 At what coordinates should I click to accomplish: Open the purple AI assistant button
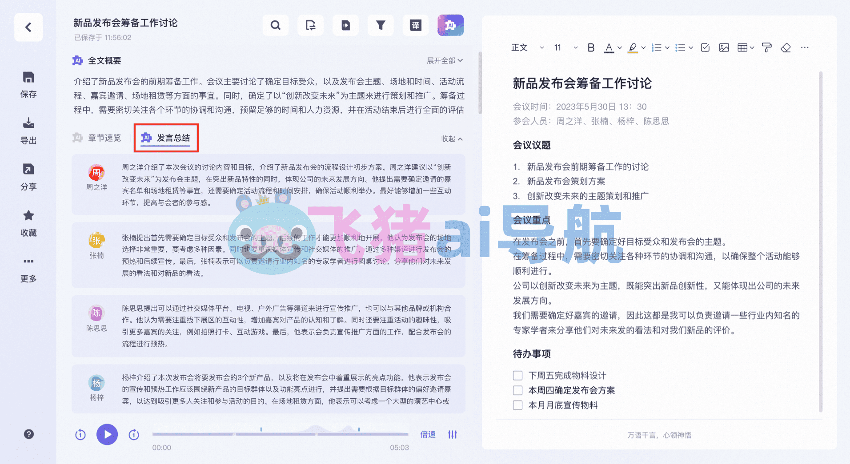click(450, 25)
